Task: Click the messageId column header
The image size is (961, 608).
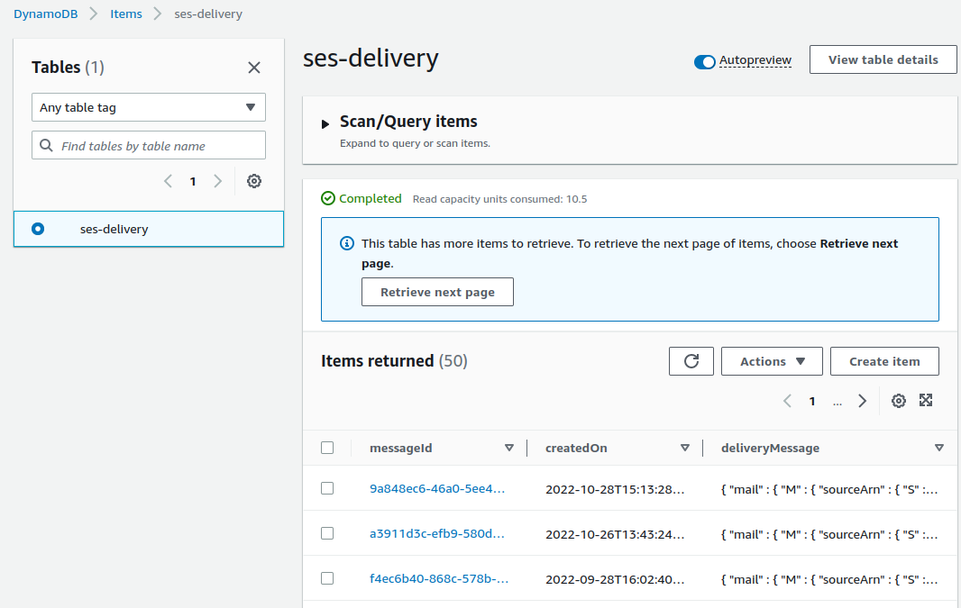Action: pyautogui.click(x=401, y=449)
